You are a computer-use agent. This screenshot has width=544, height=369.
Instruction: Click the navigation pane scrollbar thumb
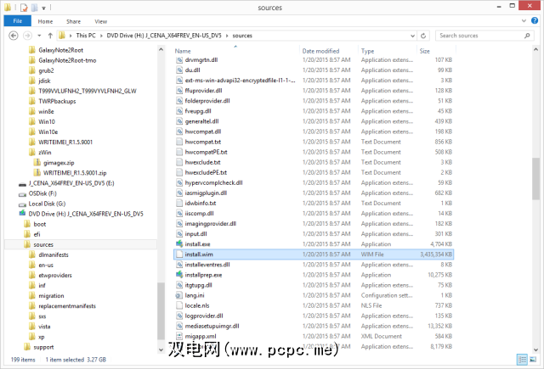tap(161, 311)
